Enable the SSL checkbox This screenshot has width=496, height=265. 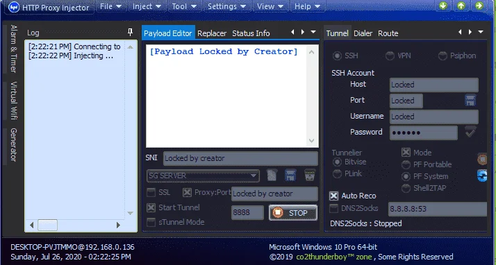[151, 192]
